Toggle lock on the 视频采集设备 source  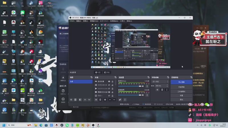click(112, 85)
